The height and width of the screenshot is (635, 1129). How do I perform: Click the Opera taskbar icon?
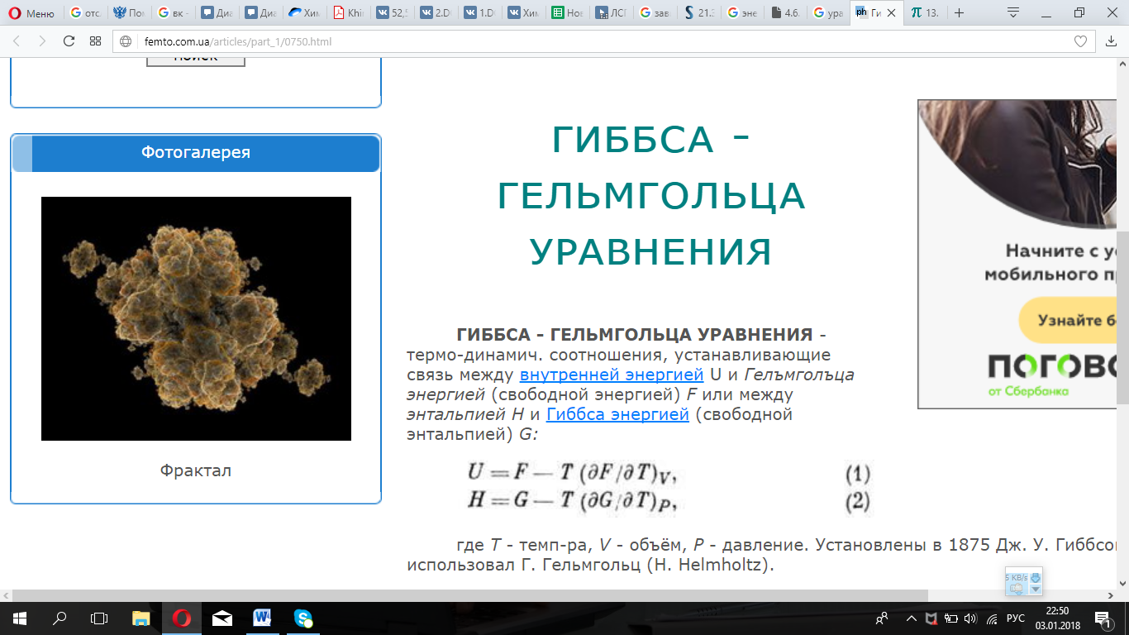pos(182,618)
